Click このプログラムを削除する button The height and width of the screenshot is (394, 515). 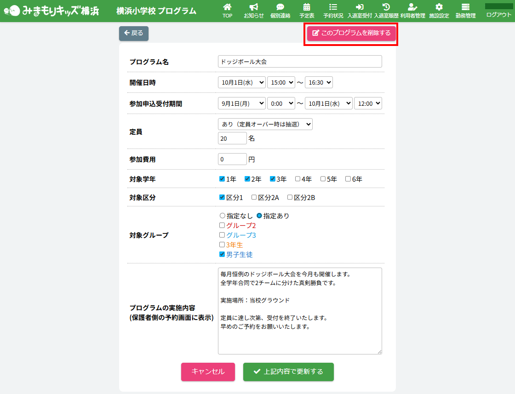[x=351, y=33]
